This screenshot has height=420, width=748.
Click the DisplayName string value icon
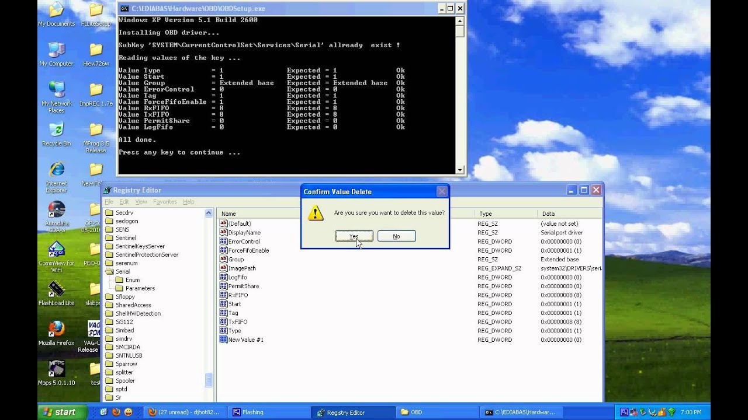click(223, 232)
